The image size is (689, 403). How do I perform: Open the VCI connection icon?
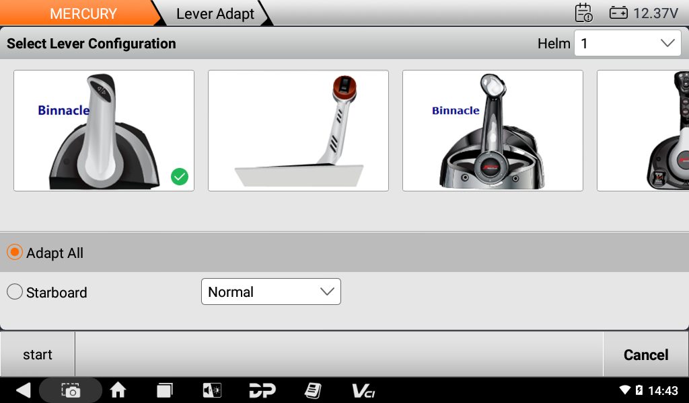point(363,390)
